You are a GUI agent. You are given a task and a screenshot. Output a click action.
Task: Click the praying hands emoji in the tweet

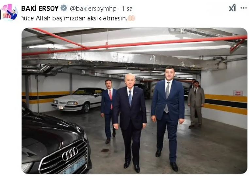tap(131, 18)
